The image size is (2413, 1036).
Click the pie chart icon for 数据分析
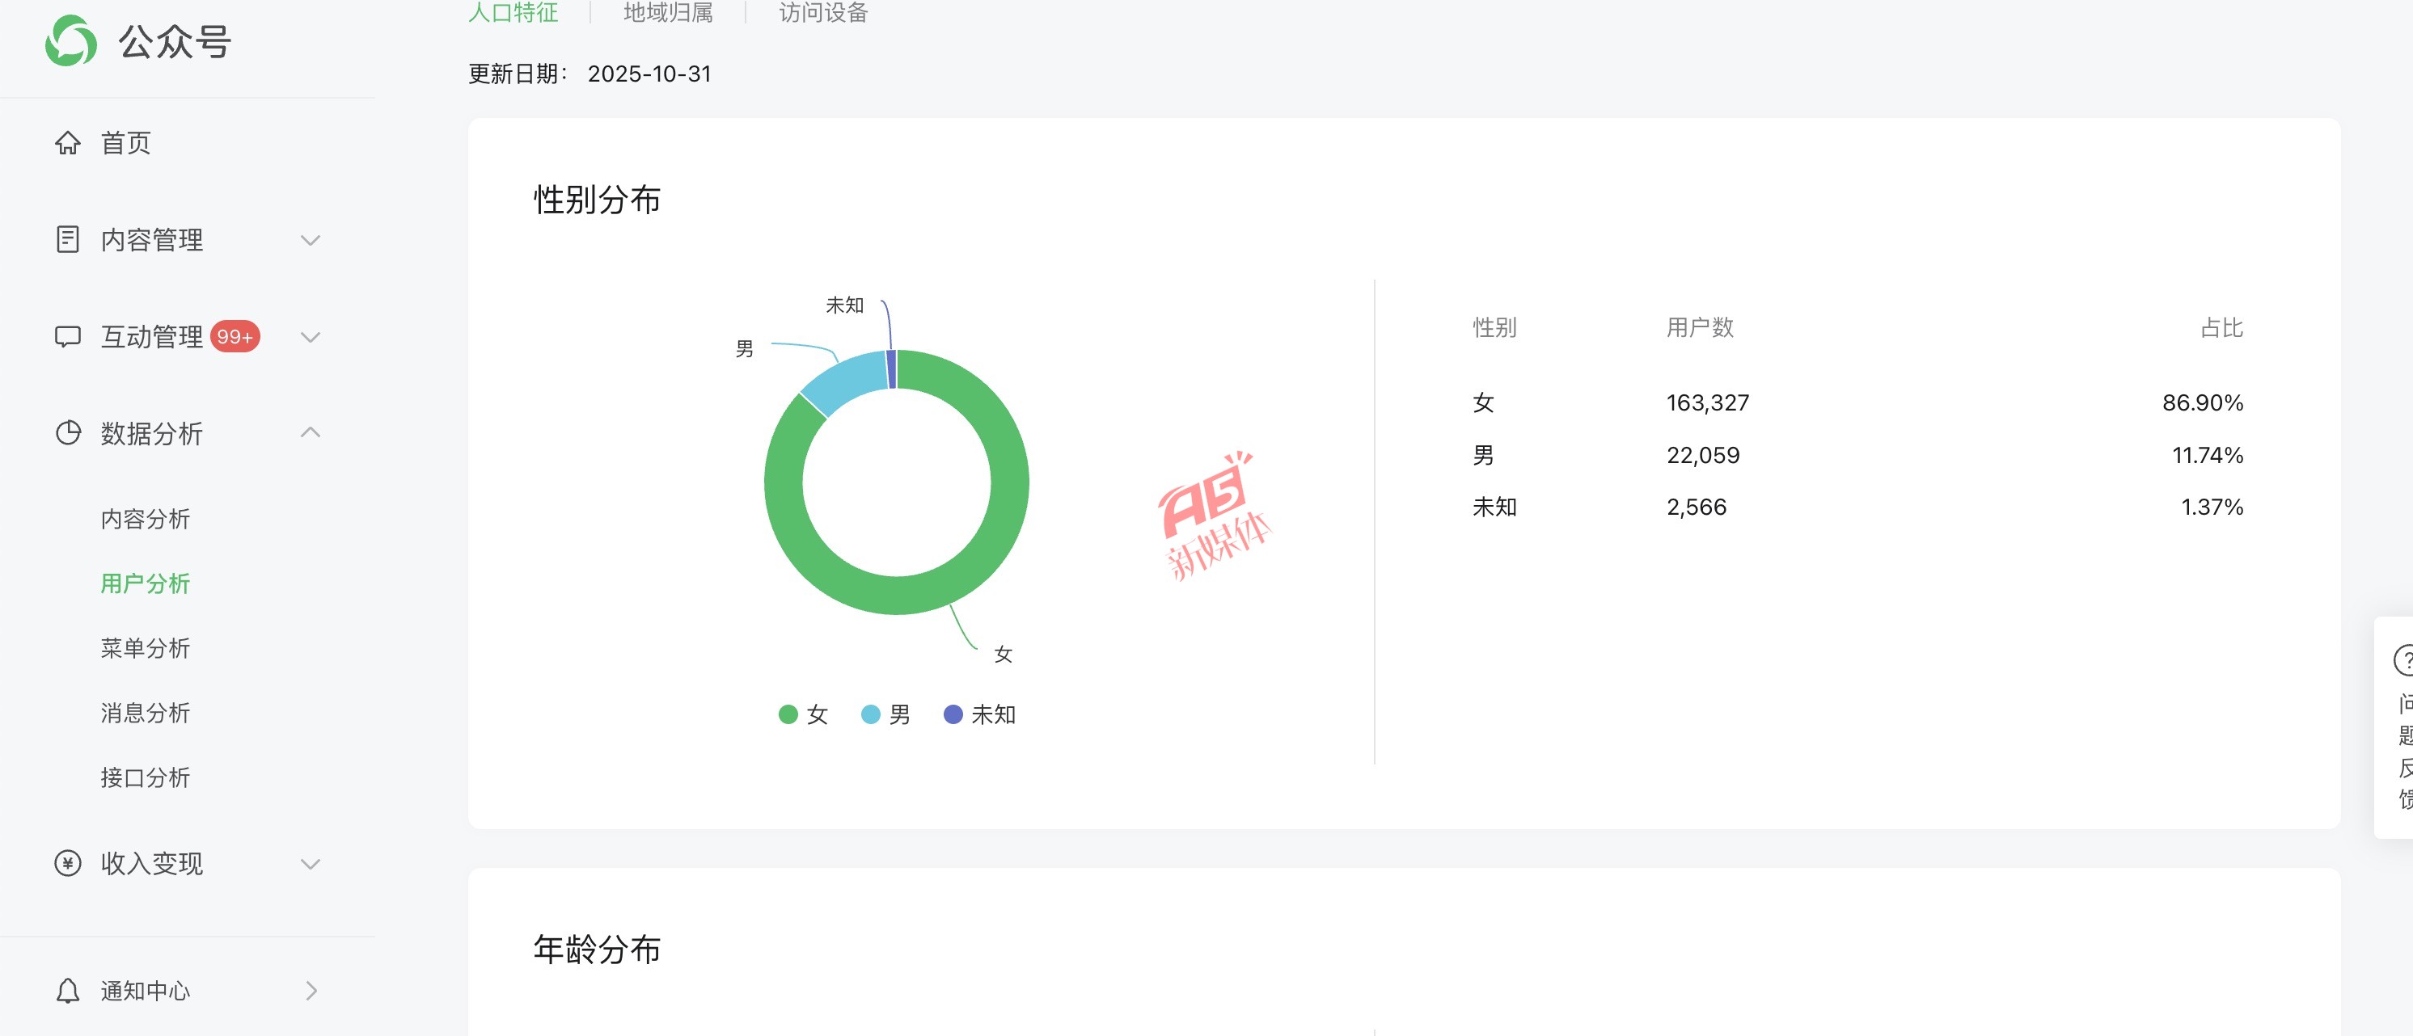pyautogui.click(x=67, y=433)
